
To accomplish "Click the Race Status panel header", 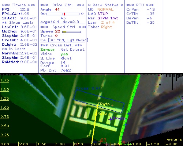I will (x=105, y=5).
